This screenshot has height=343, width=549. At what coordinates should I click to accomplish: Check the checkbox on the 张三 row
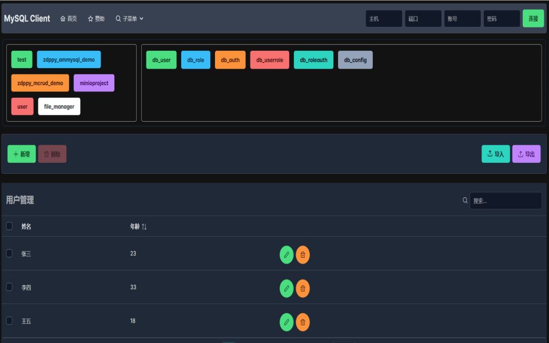9,253
